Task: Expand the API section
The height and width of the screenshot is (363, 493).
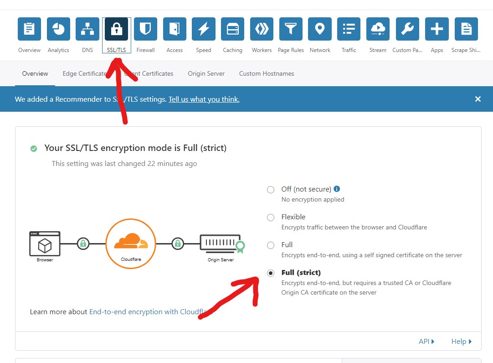Action: coord(426,341)
